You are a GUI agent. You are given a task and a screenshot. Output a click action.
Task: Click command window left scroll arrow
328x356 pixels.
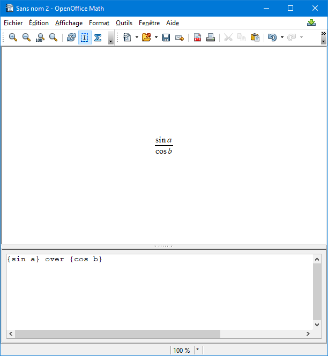(x=11, y=334)
